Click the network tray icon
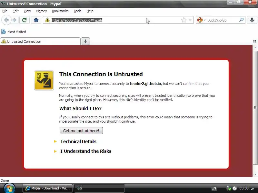This screenshot has height=193, width=258. pos(229,188)
